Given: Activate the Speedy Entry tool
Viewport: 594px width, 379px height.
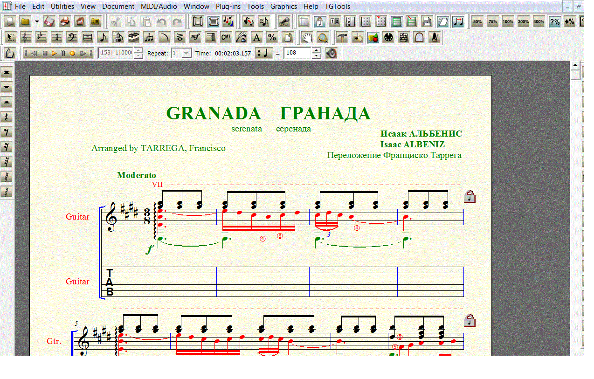Looking at the screenshot, I should (x=118, y=37).
